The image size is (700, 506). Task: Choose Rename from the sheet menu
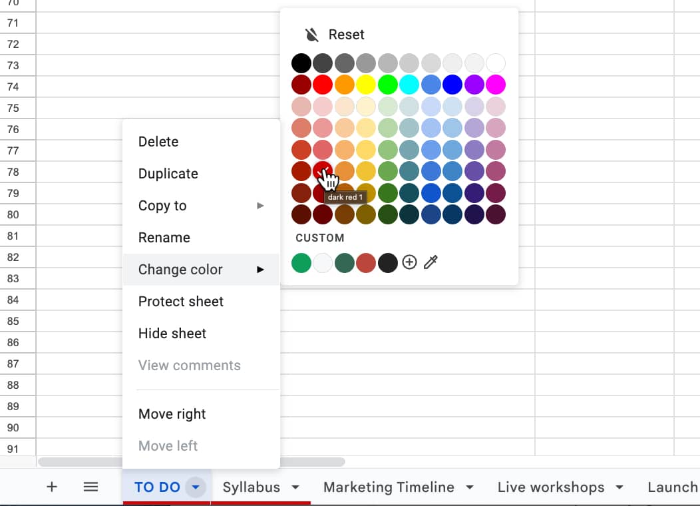[164, 238]
